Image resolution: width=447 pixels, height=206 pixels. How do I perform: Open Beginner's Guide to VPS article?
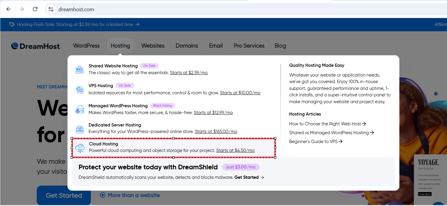[x=316, y=142]
